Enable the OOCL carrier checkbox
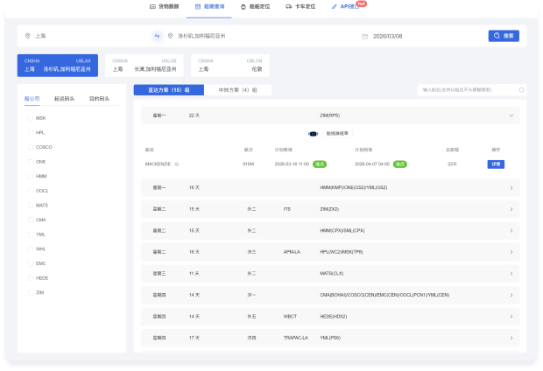 30,190
